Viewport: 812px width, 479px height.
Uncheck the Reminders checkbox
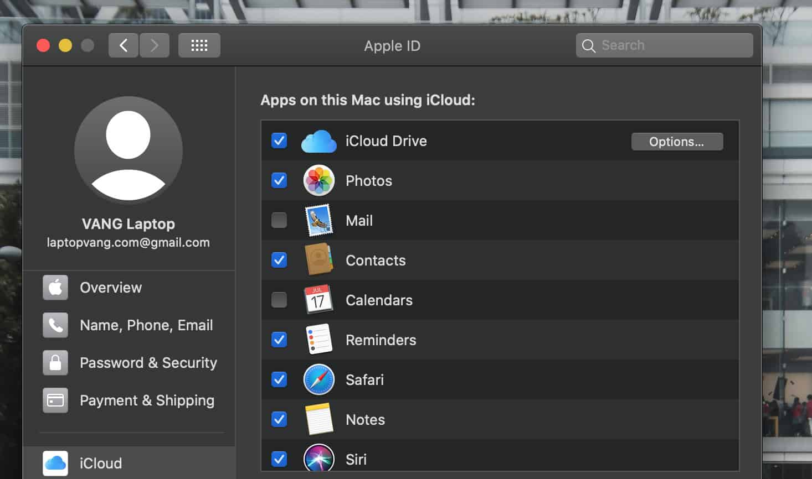coord(279,340)
